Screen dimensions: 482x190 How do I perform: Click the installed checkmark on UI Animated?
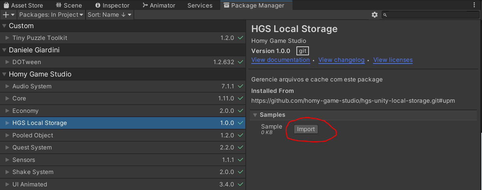241,184
